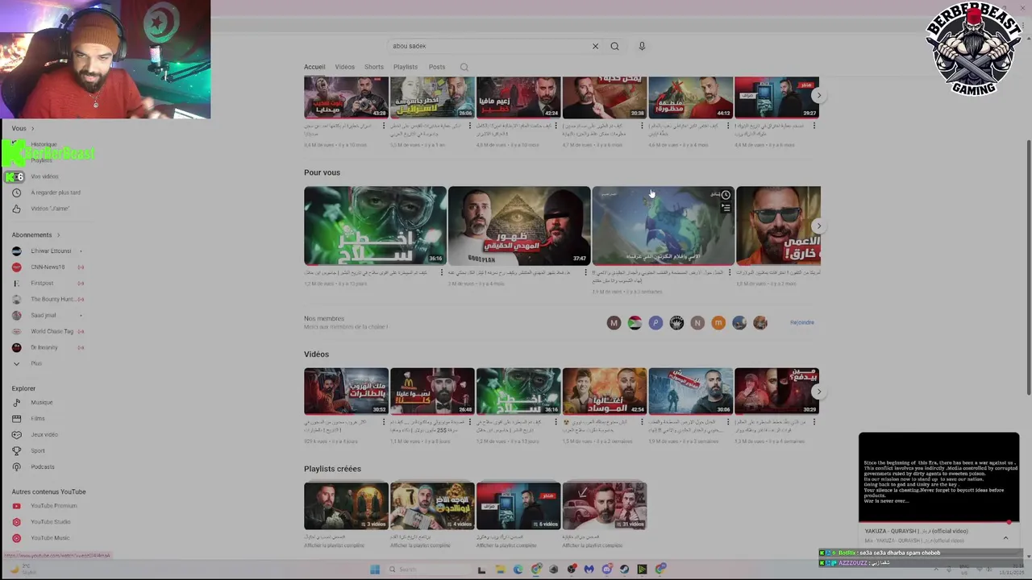The width and height of the screenshot is (1032, 580).
Task: Play the 30:06 video in Vidéos row
Action: 691,391
